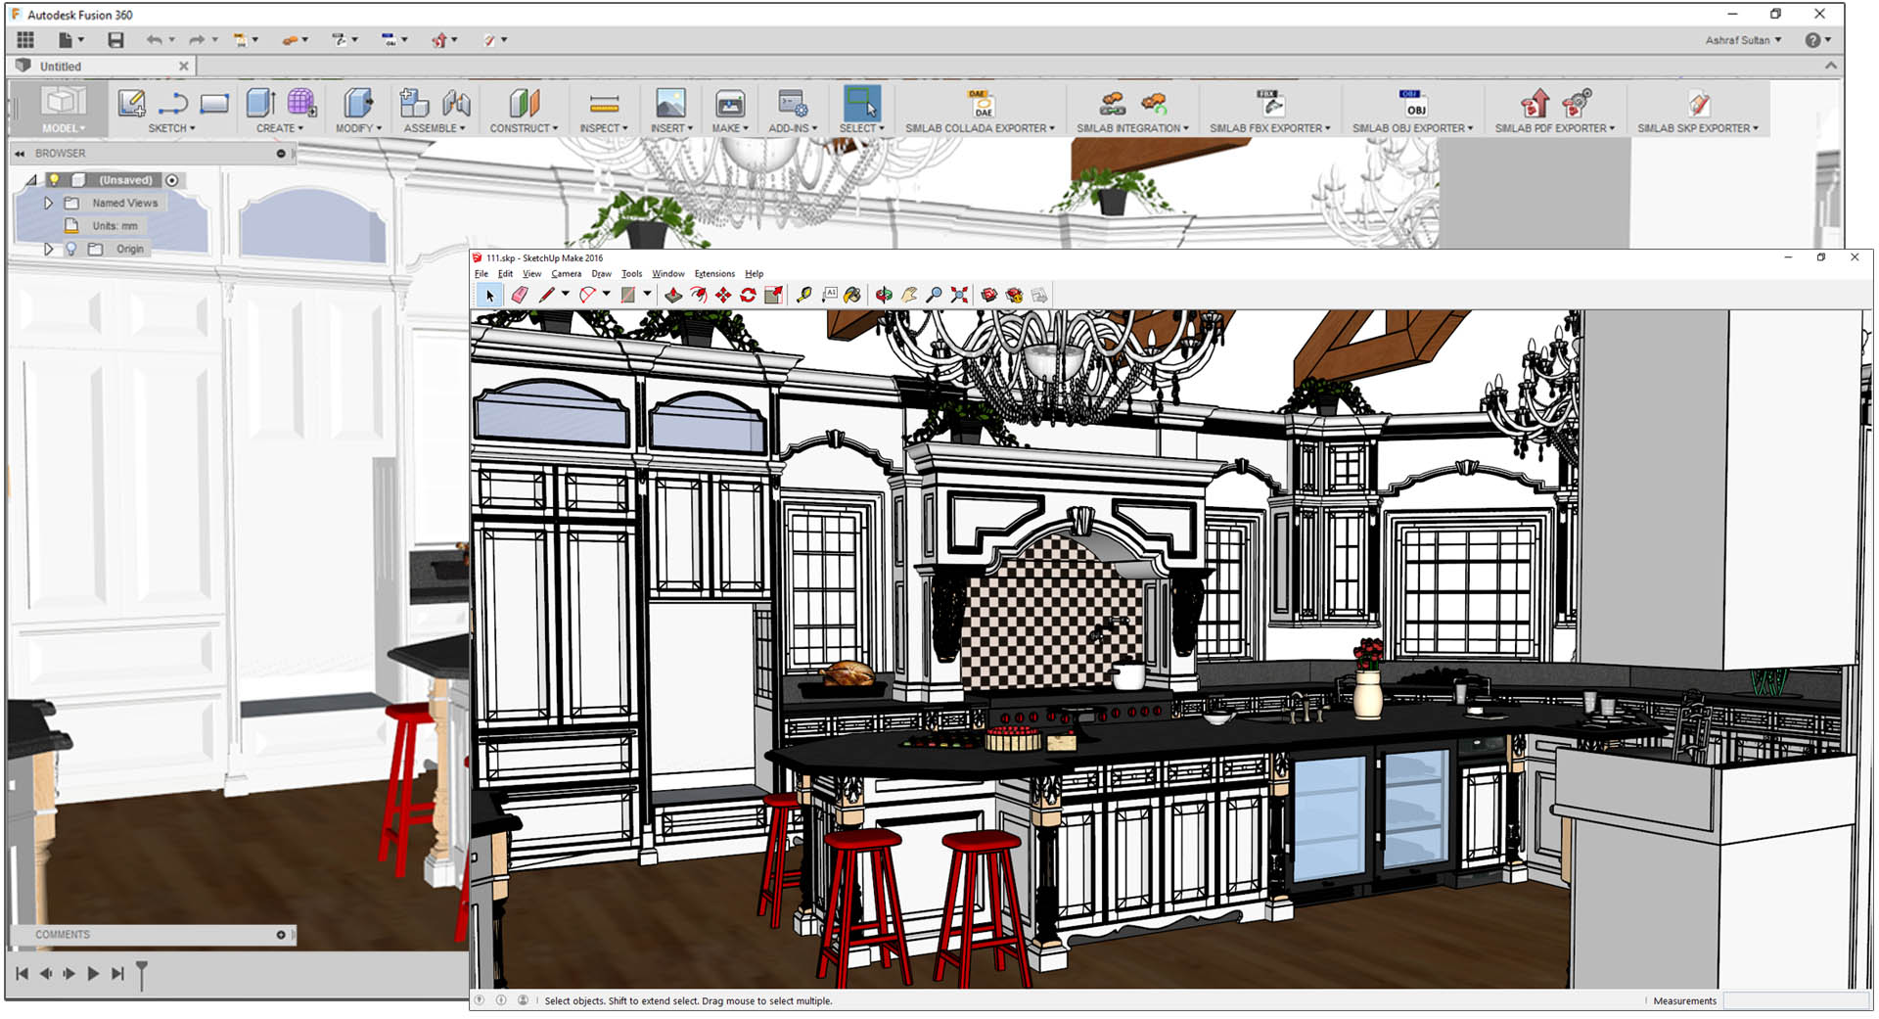Open the File menu in SketchUp
The height and width of the screenshot is (1019, 1879).
(481, 274)
